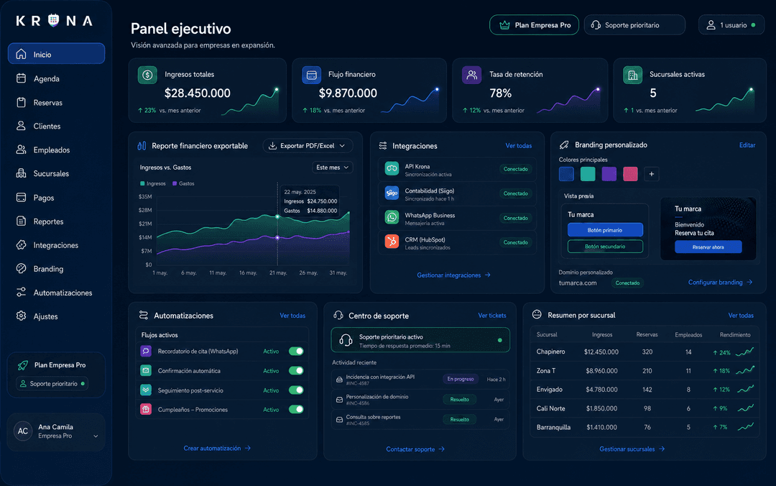Open the Incidencia con integración API ticket
Screen dimensions: 776x486
pos(420,380)
